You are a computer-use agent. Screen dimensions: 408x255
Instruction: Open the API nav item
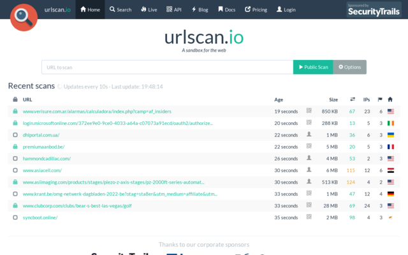(x=174, y=10)
